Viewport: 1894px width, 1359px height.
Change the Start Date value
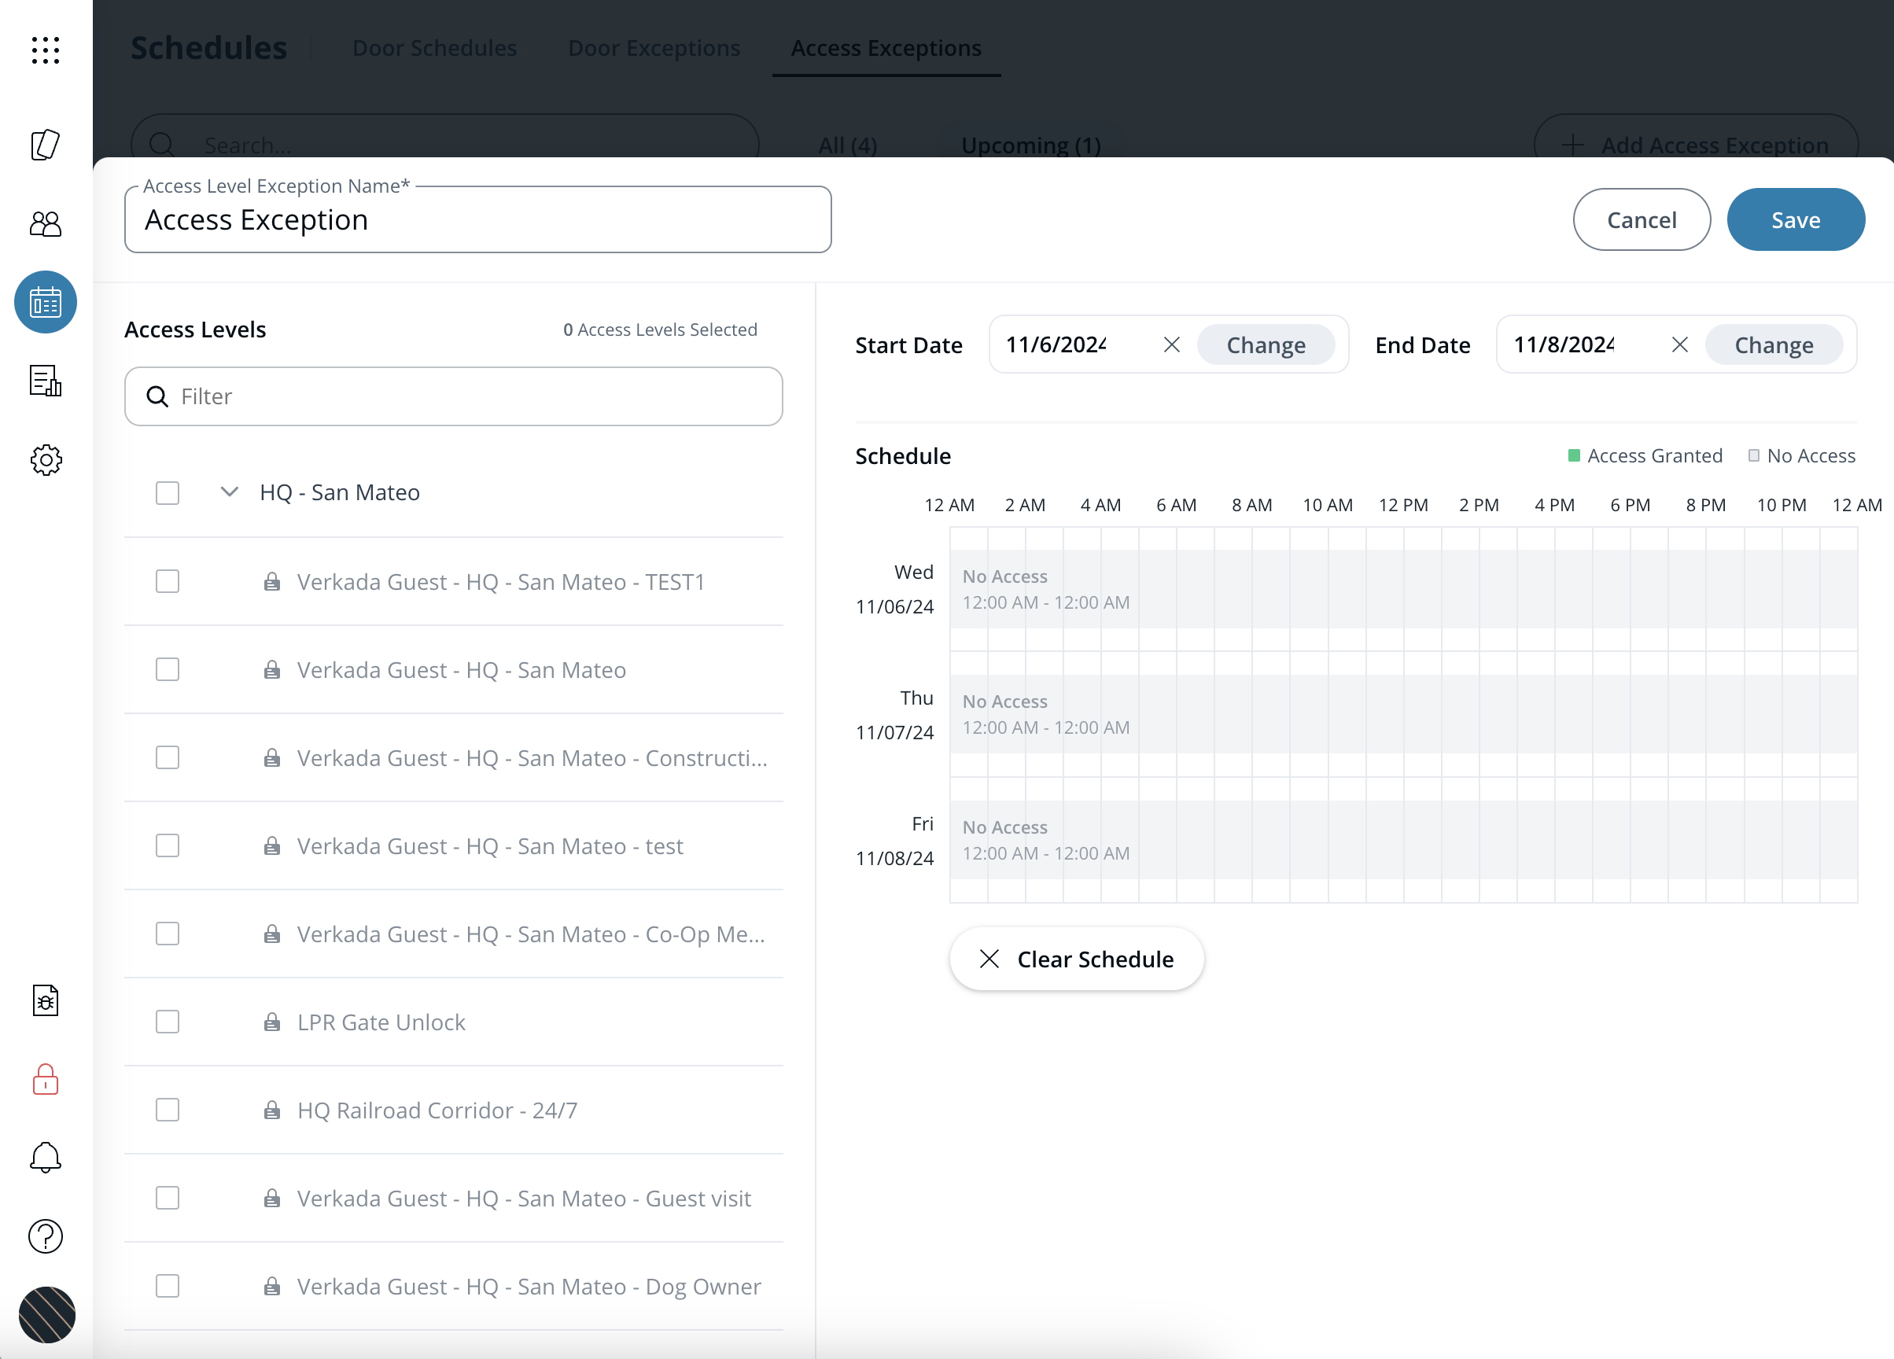coord(1266,344)
